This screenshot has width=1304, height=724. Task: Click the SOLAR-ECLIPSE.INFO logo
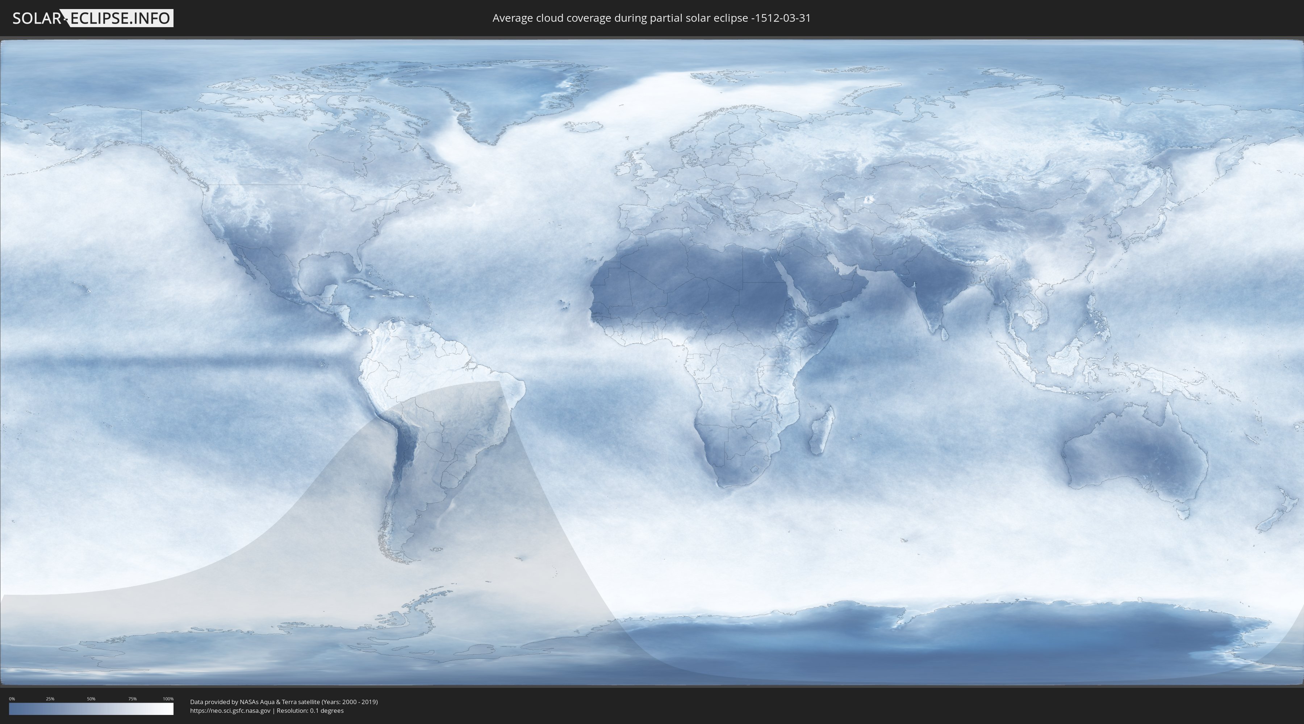(x=93, y=18)
